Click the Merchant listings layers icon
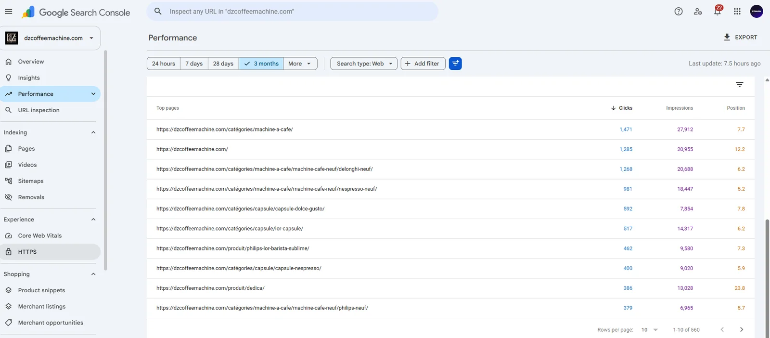Image resolution: width=770 pixels, height=338 pixels. pos(8,306)
